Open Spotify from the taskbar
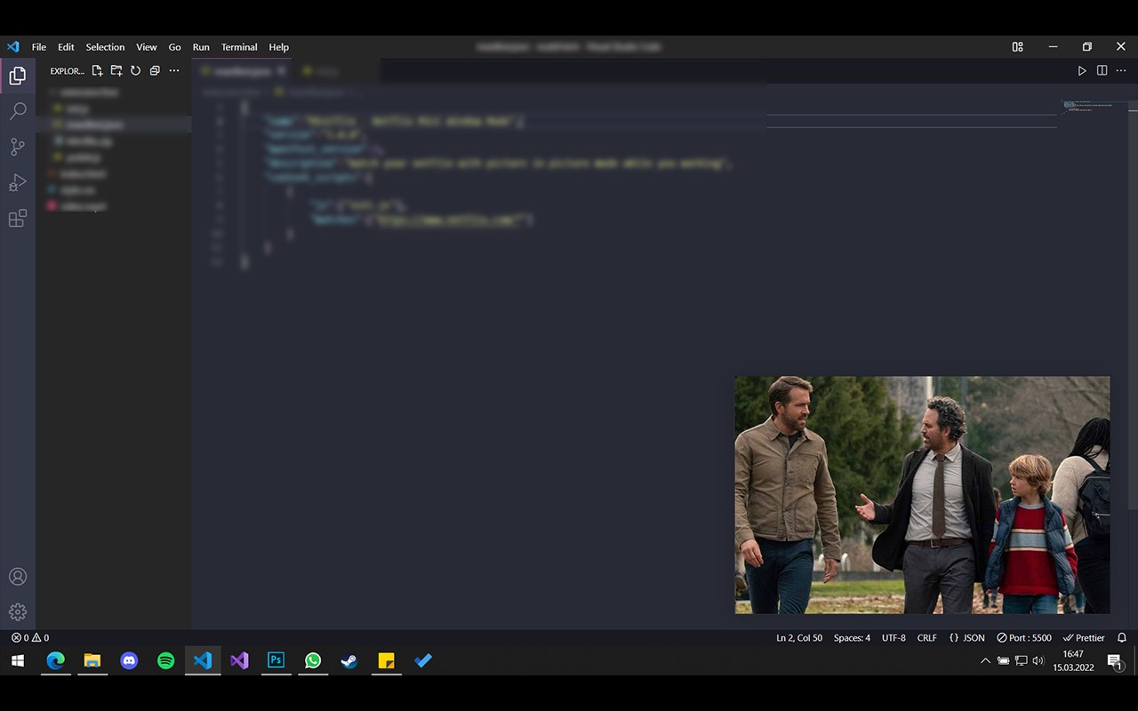 click(166, 661)
